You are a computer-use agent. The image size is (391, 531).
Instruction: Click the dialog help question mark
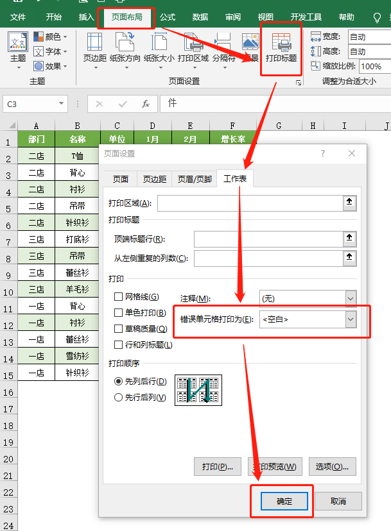pyautogui.click(x=323, y=153)
